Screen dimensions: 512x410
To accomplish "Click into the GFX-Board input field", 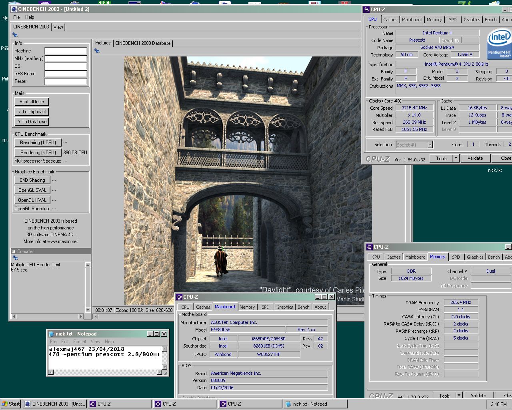I will click(x=66, y=74).
